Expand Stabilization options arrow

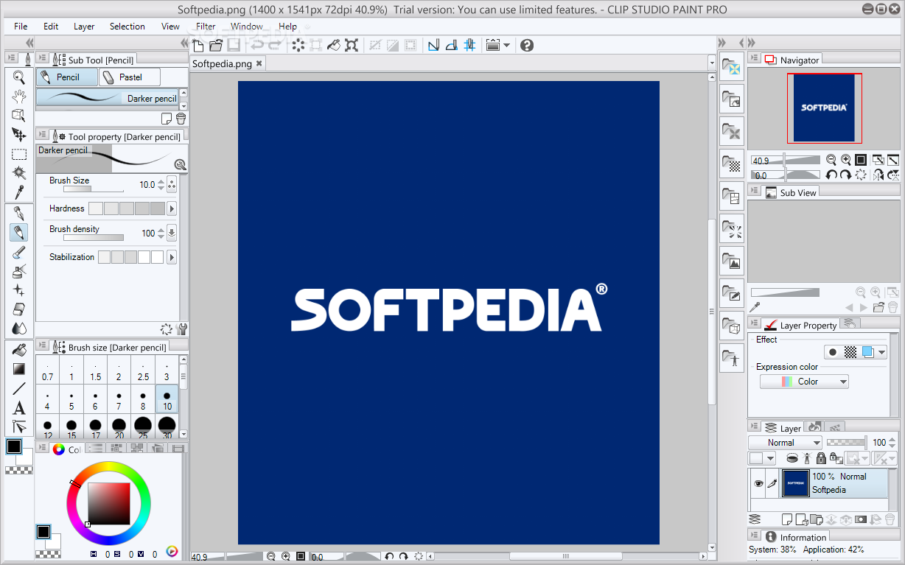click(x=172, y=257)
